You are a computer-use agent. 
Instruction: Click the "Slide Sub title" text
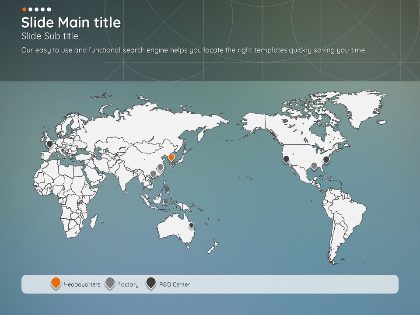(50, 36)
